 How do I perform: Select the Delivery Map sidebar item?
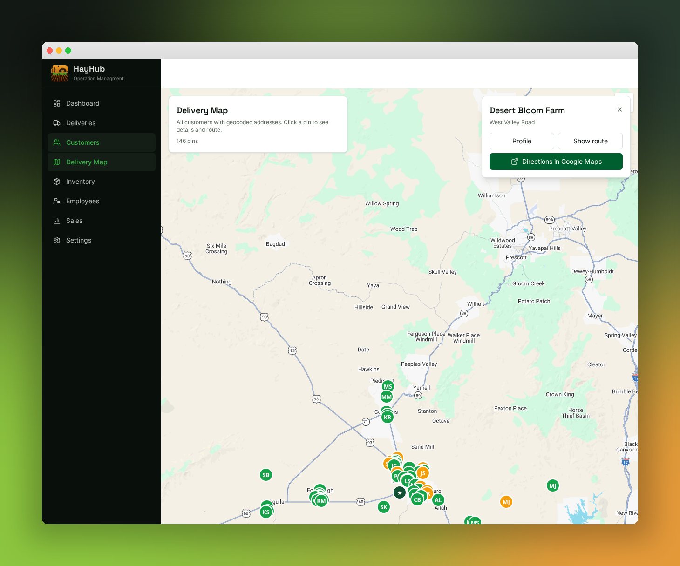click(102, 162)
